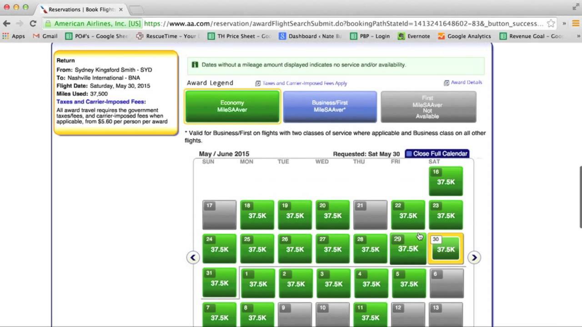This screenshot has width=582, height=327.
Task: Select June 5 at 37.5K
Action: 409,283
